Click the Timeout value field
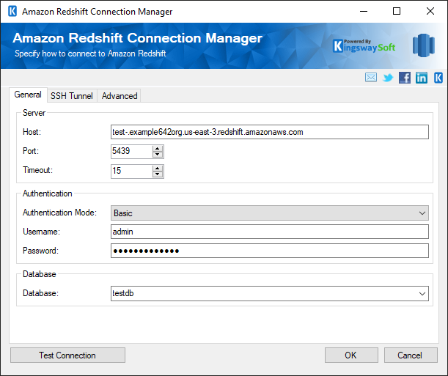This screenshot has height=376, width=448. click(131, 171)
